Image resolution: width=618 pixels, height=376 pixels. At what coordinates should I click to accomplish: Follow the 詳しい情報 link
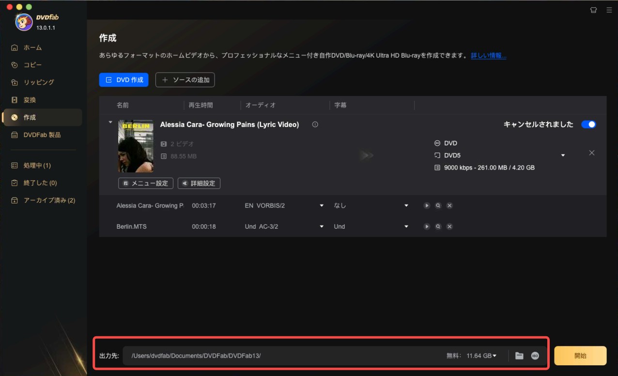[x=489, y=56]
